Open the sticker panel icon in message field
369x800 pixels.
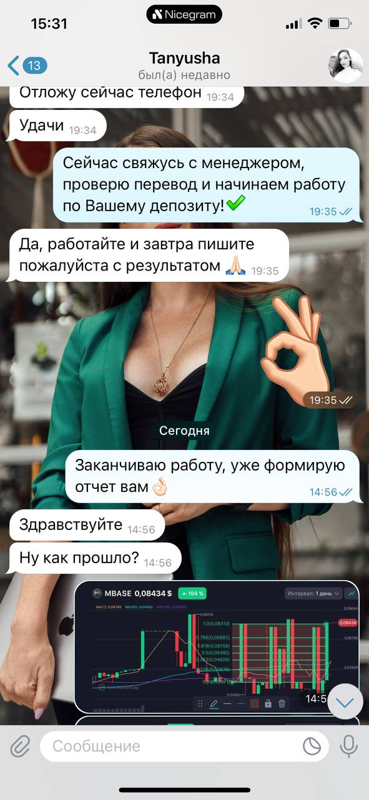pyautogui.click(x=312, y=746)
